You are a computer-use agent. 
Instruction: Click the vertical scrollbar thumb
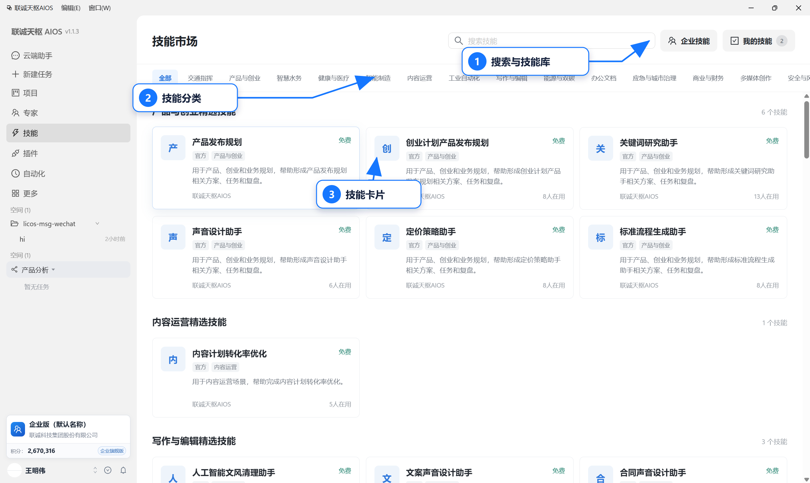pyautogui.click(x=807, y=130)
